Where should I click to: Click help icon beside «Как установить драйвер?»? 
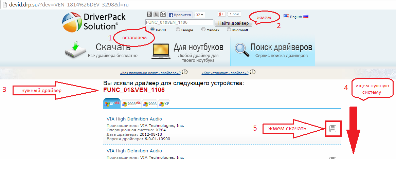[253, 72]
